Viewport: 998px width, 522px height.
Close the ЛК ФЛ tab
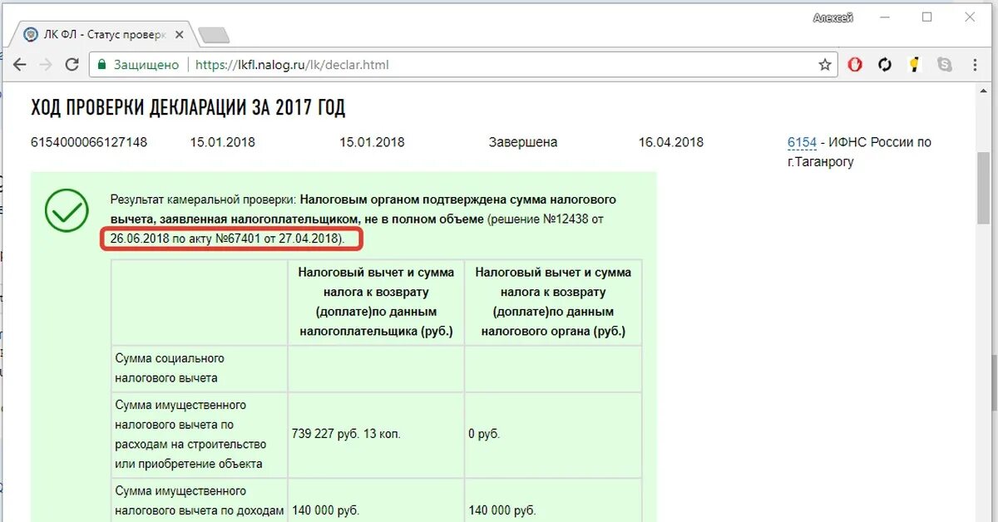coord(179,36)
